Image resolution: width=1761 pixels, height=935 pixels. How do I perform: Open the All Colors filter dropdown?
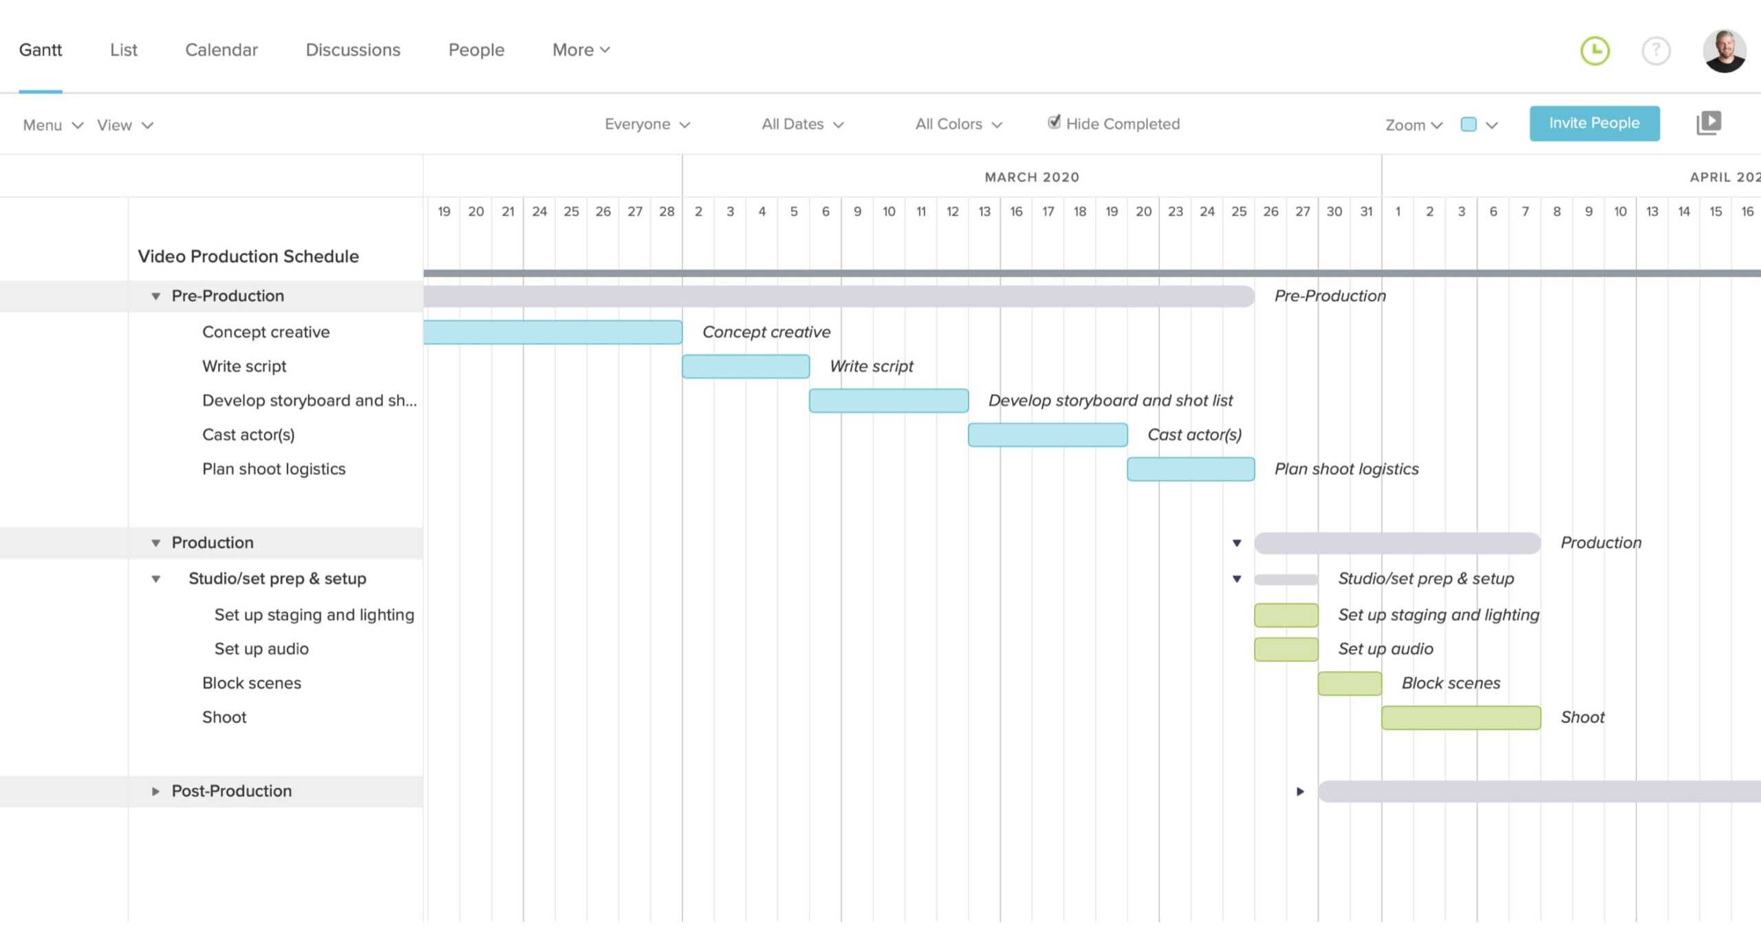pos(956,124)
